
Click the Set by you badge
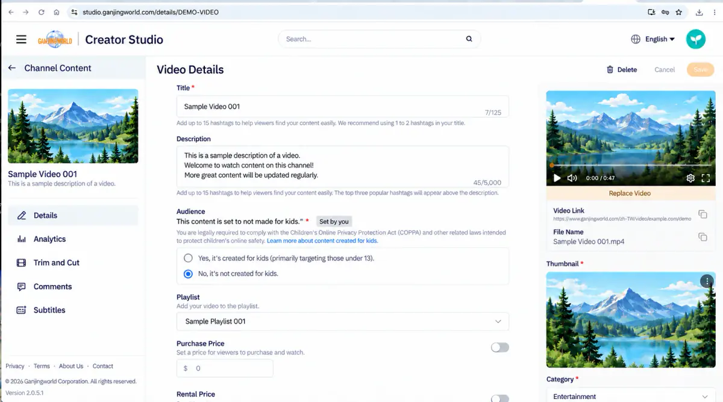[334, 221]
